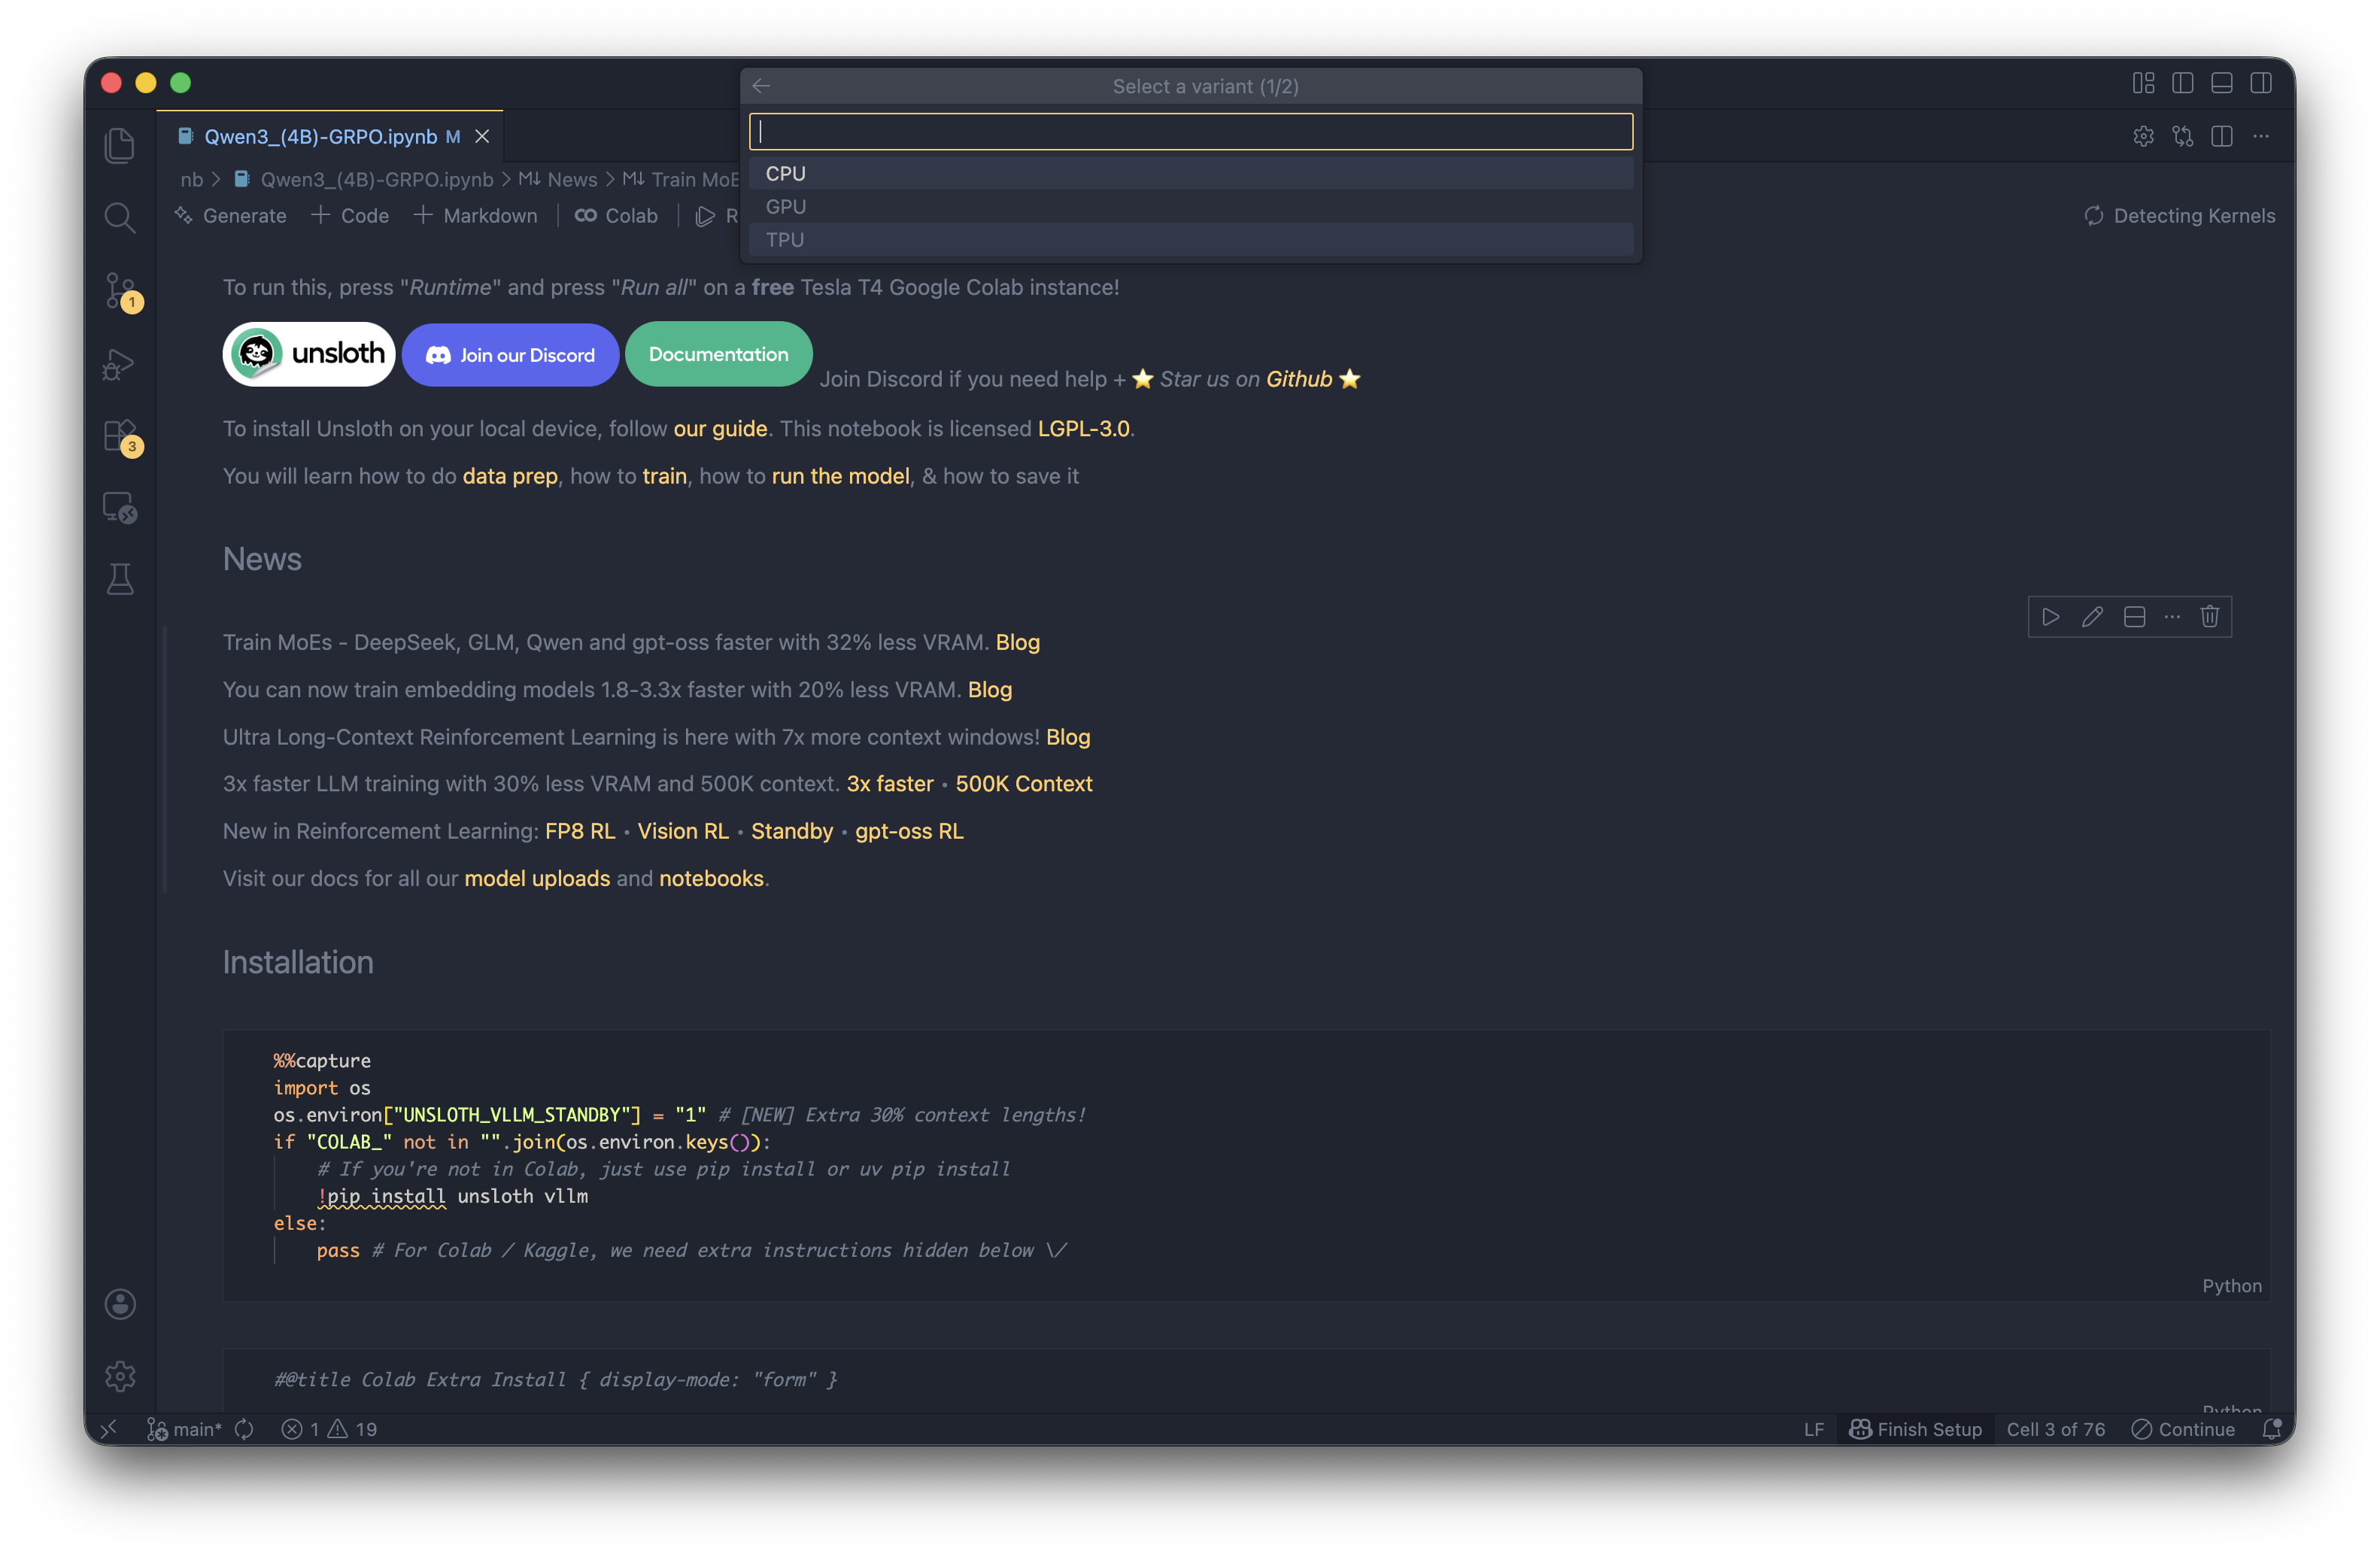Click the Documentation green button
The image size is (2380, 1557).
[718, 354]
